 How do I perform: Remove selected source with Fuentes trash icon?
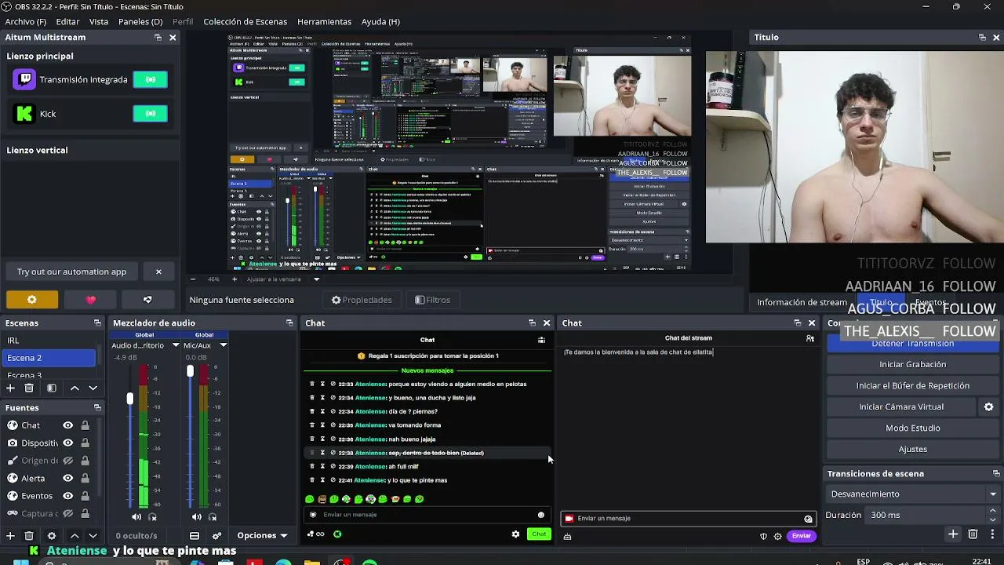(x=29, y=536)
